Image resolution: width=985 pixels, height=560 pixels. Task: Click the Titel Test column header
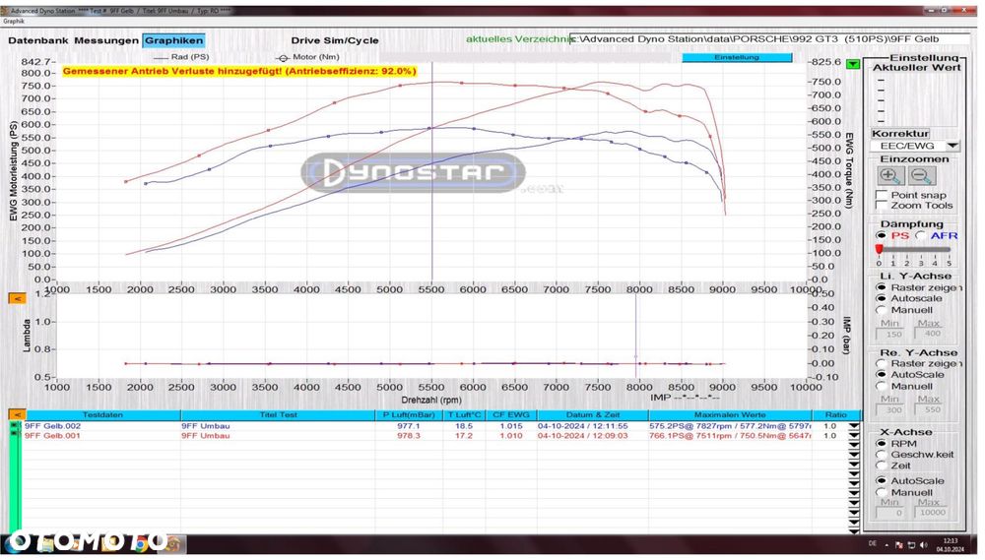click(x=279, y=415)
